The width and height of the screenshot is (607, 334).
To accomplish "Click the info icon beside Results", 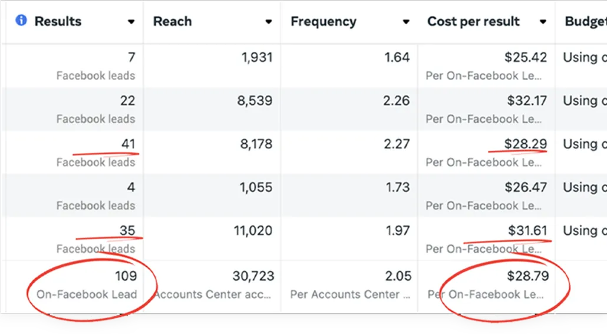I will pos(21,21).
